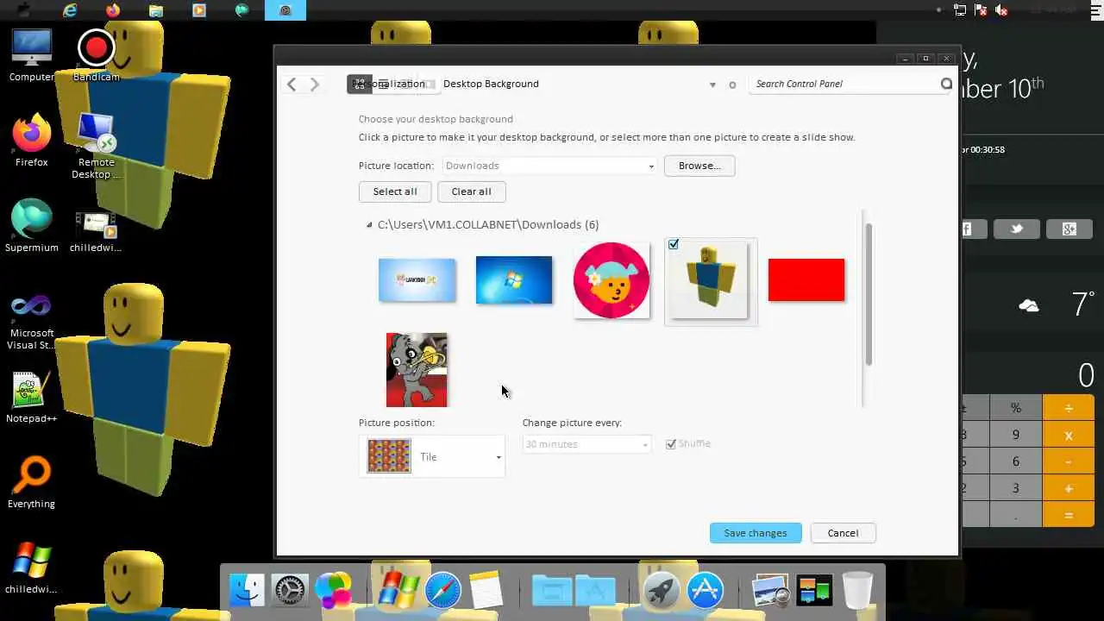Open the Computer desktop icon
Viewport: 1104px width, 621px height.
pyautogui.click(x=31, y=55)
